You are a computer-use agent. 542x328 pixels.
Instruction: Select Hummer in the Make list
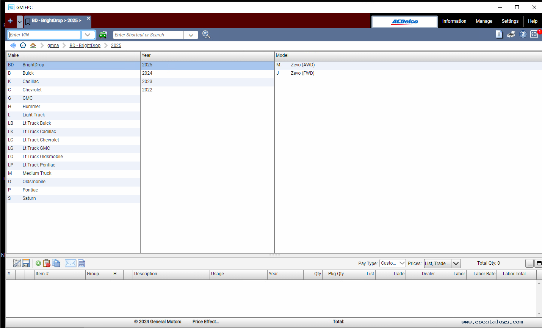73,107
